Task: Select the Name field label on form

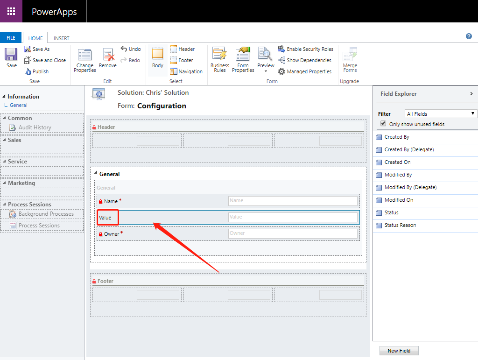Action: [111, 201]
